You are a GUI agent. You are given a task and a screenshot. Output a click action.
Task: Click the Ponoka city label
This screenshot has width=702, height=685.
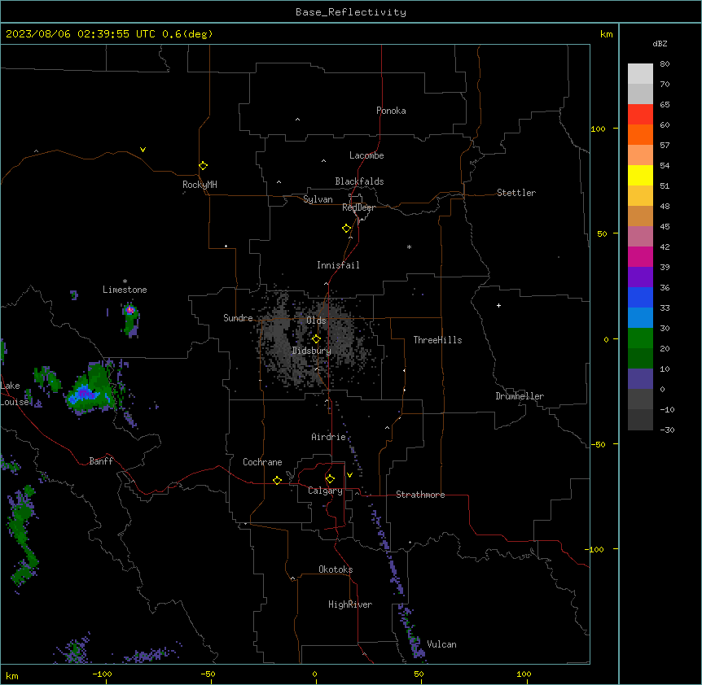pyautogui.click(x=391, y=111)
